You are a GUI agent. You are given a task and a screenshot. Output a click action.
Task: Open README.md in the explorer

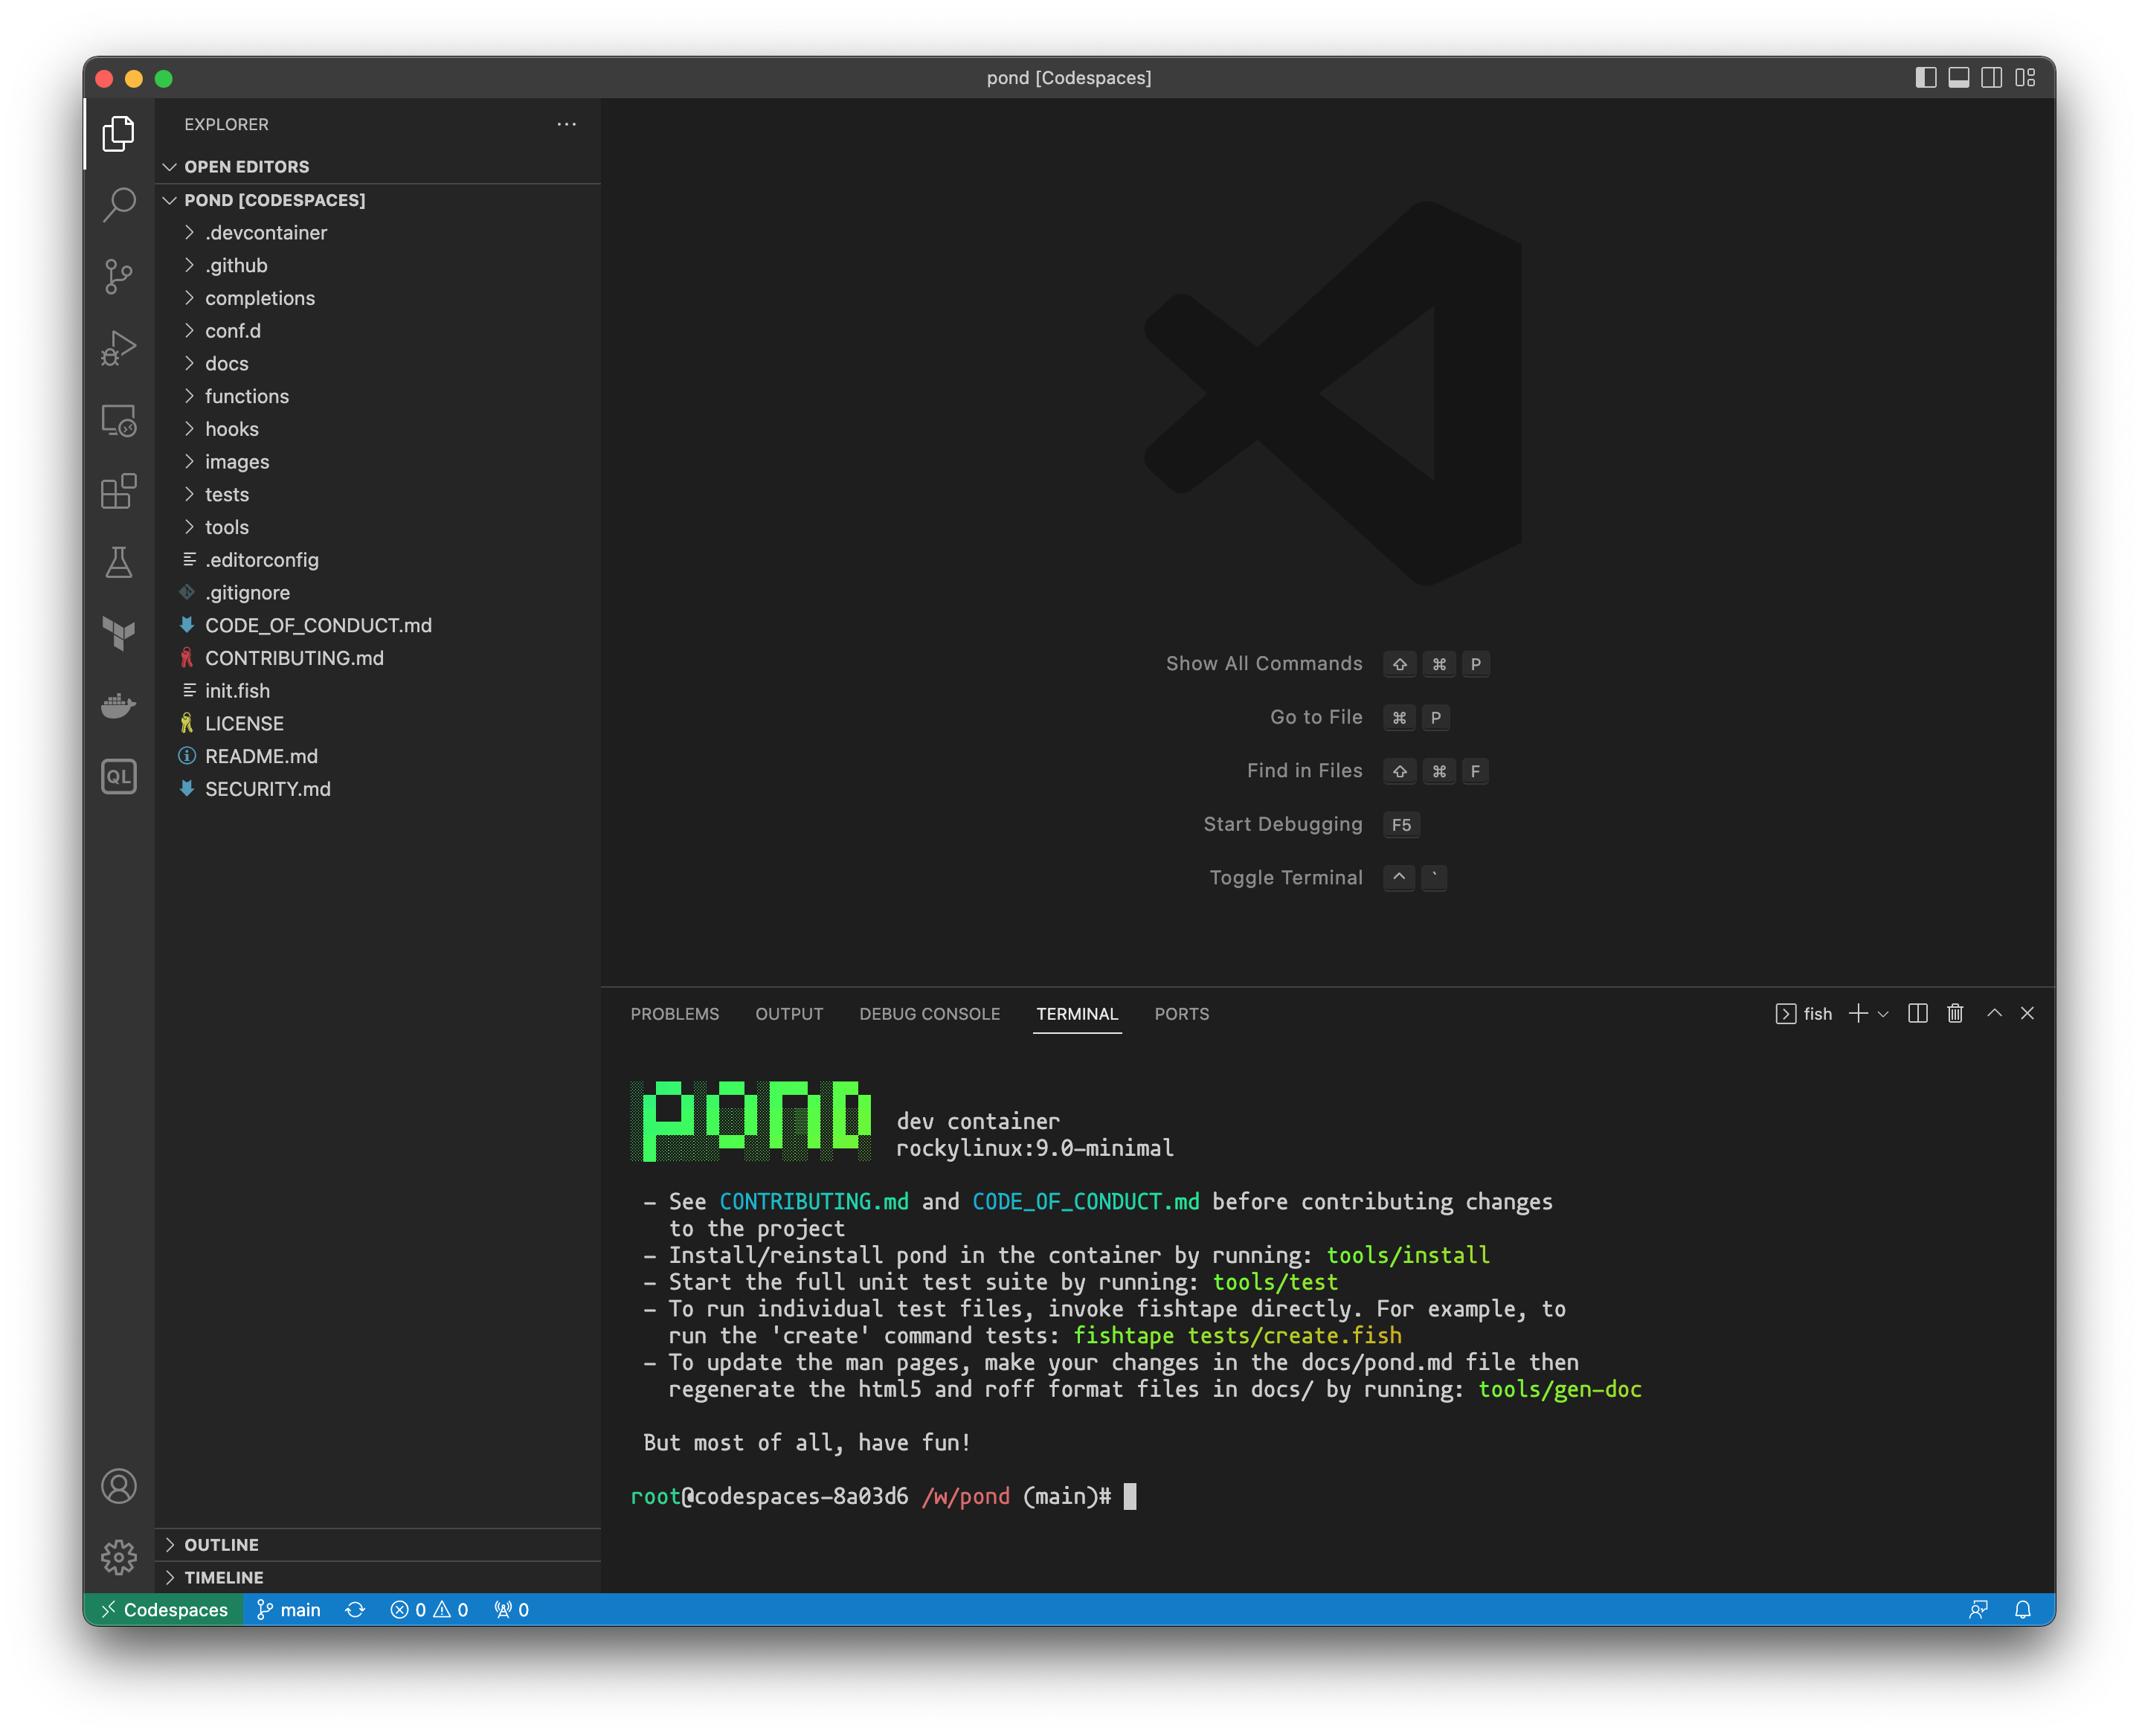[261, 756]
